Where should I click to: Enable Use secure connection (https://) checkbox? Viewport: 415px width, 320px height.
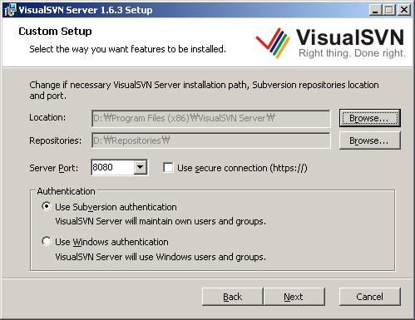168,168
